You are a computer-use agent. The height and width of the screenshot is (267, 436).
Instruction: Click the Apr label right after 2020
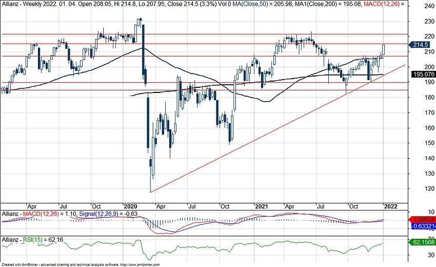[161, 206]
